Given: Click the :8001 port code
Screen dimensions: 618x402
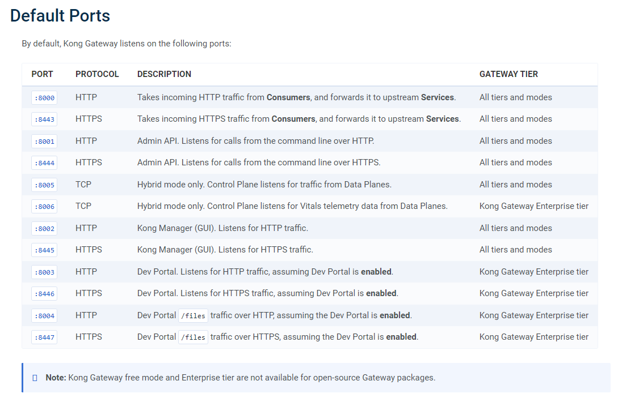Looking at the screenshot, I should [44, 141].
